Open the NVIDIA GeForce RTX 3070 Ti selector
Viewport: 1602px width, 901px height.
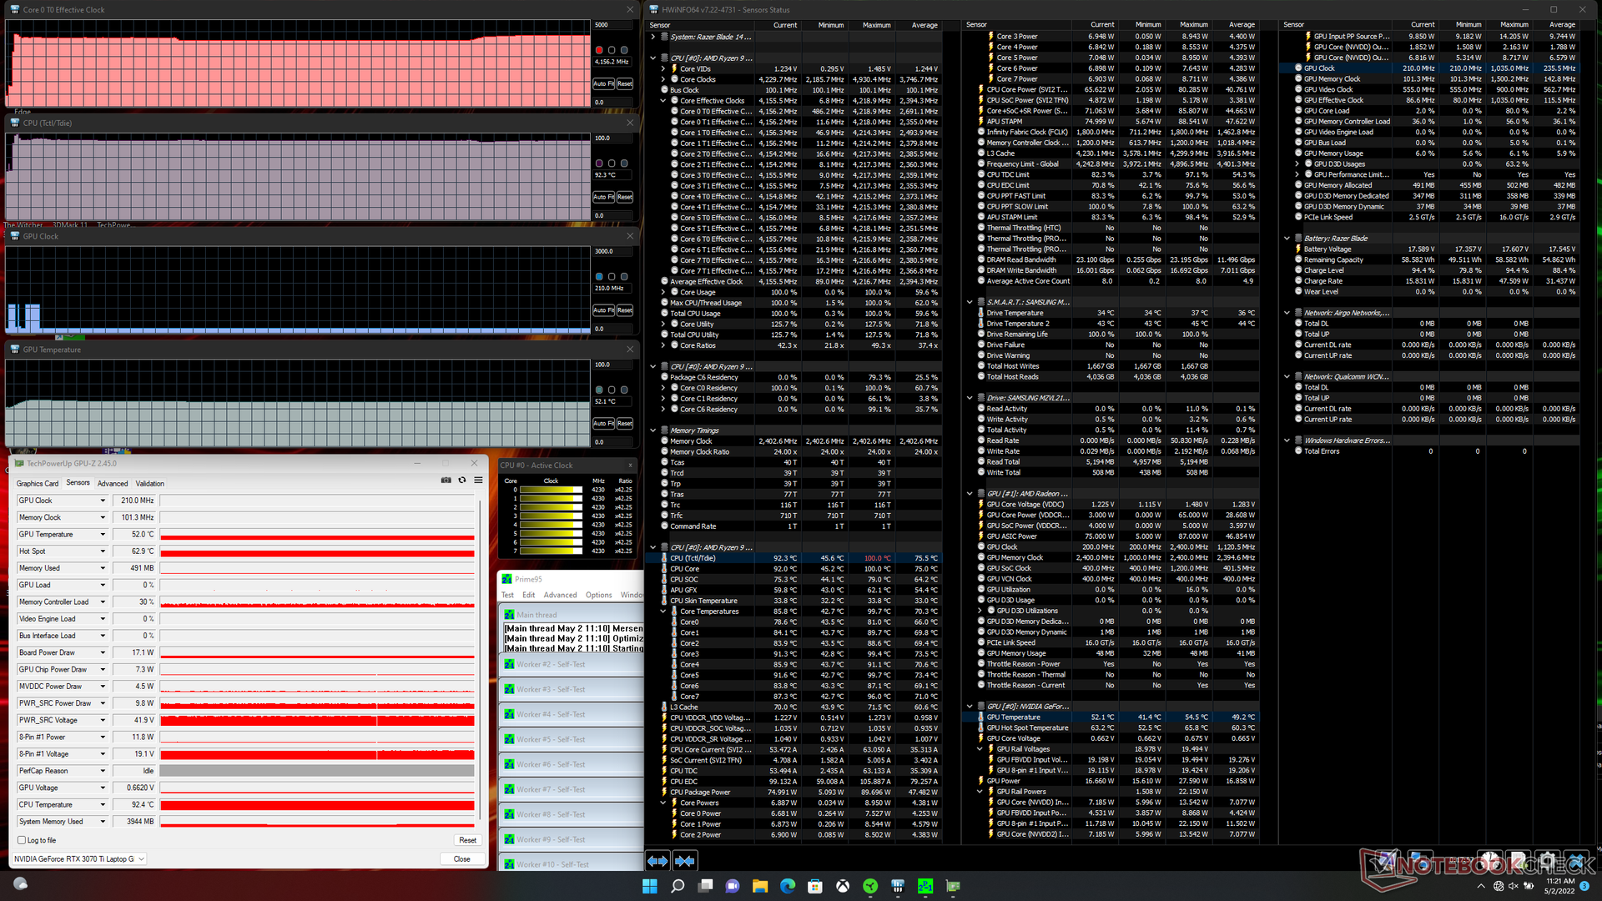pyautogui.click(x=79, y=858)
